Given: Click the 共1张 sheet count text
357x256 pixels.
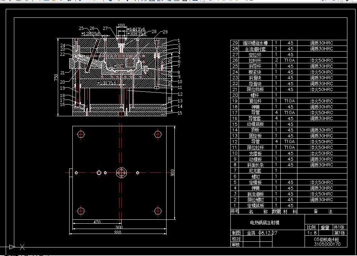Looking at the screenshot, I should (x=339, y=227).
